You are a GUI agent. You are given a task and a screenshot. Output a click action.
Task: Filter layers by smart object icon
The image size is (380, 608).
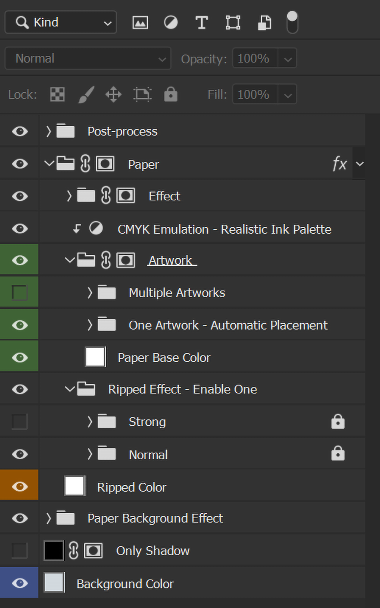tap(264, 23)
